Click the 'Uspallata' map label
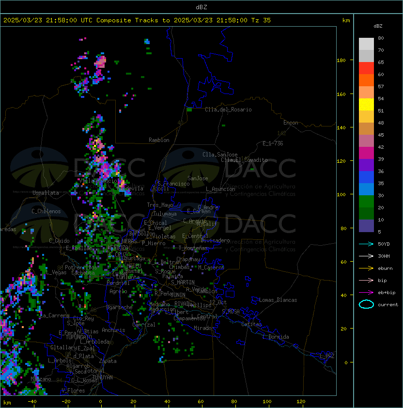This screenshot has height=408, width=403. pyautogui.click(x=46, y=193)
